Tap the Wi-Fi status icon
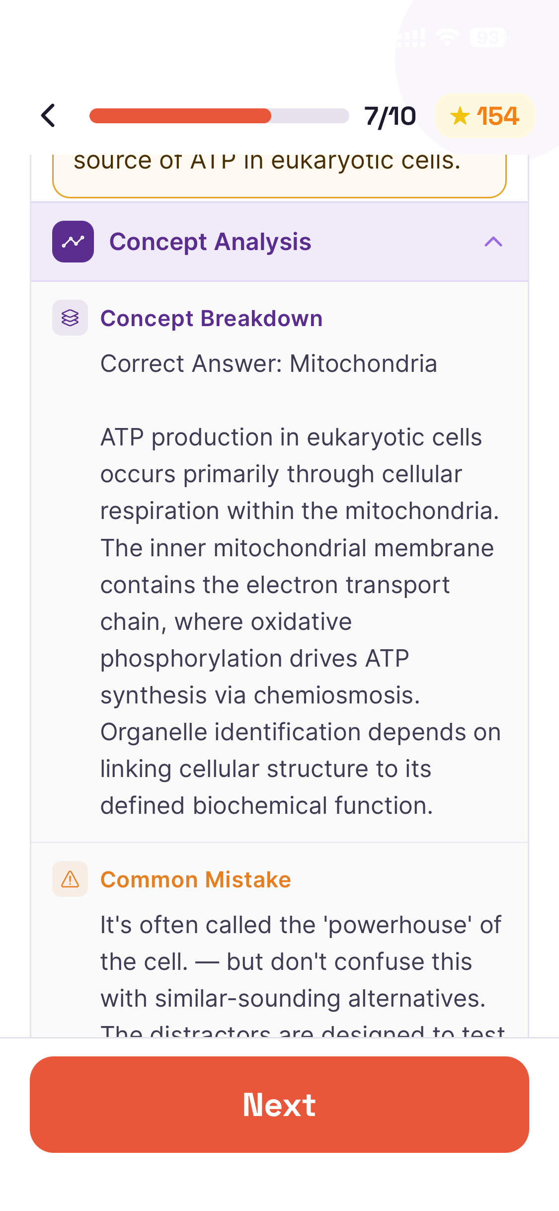This screenshot has width=559, height=1211. pos(447,38)
